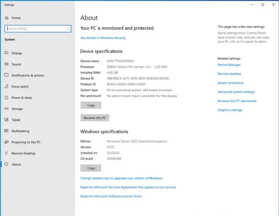Screen dimensions: 279x216
Task: Click the About page title
Action: [89, 18]
